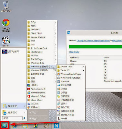Click the Status column header in Ninite

[x=107, y=57]
